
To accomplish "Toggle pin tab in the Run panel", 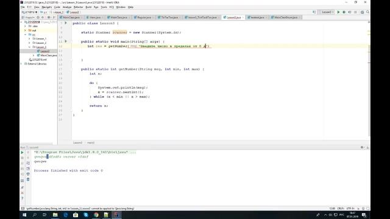I will (22, 187).
